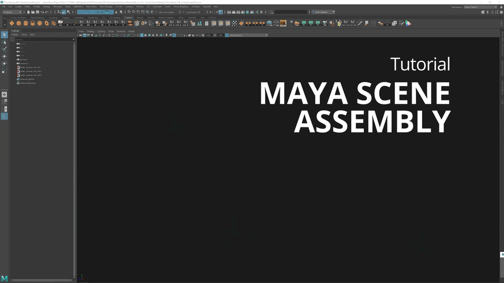Choose the Move tool in toolbox

4,56
